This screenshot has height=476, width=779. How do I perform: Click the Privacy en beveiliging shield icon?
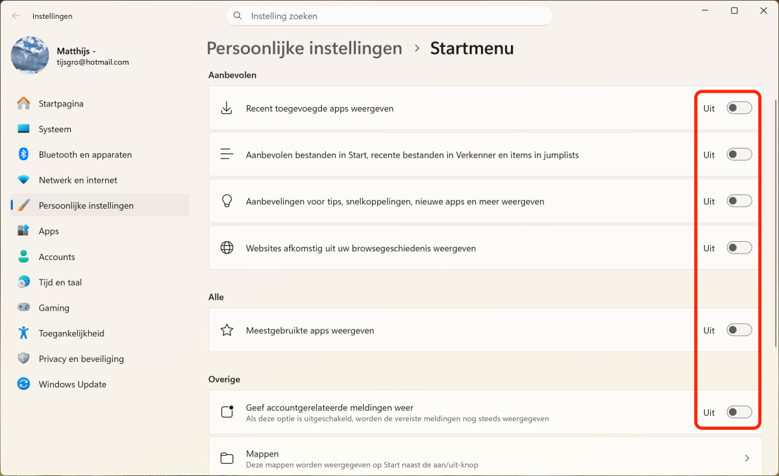pyautogui.click(x=23, y=359)
